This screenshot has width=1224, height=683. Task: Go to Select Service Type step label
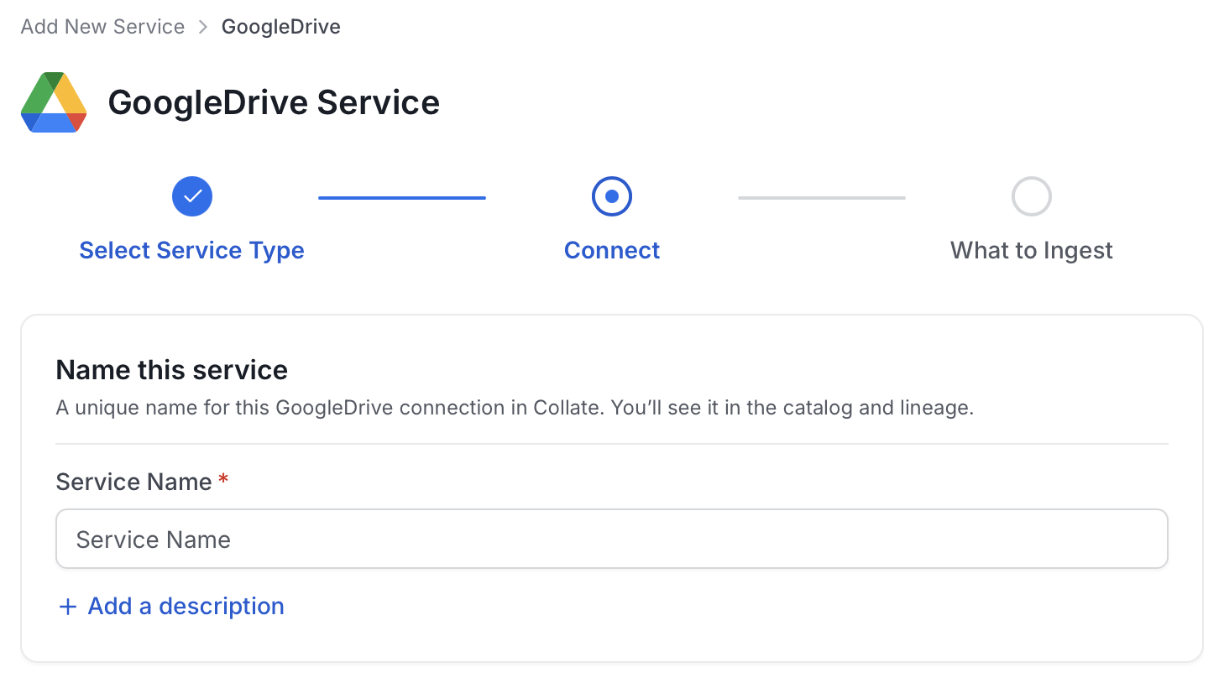click(191, 250)
